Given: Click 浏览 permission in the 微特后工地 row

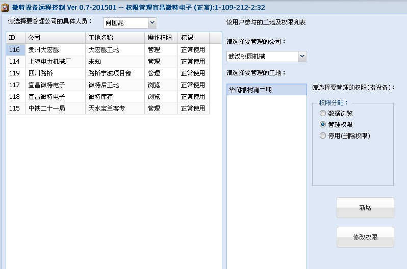Looking at the screenshot, I should (161, 85).
